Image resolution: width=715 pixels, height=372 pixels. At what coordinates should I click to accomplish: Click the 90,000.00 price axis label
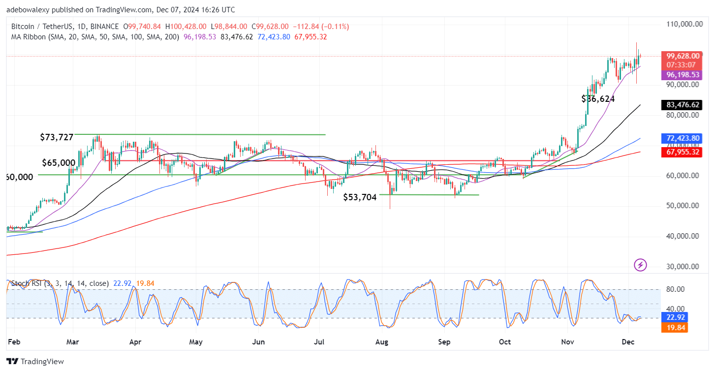[682, 84]
